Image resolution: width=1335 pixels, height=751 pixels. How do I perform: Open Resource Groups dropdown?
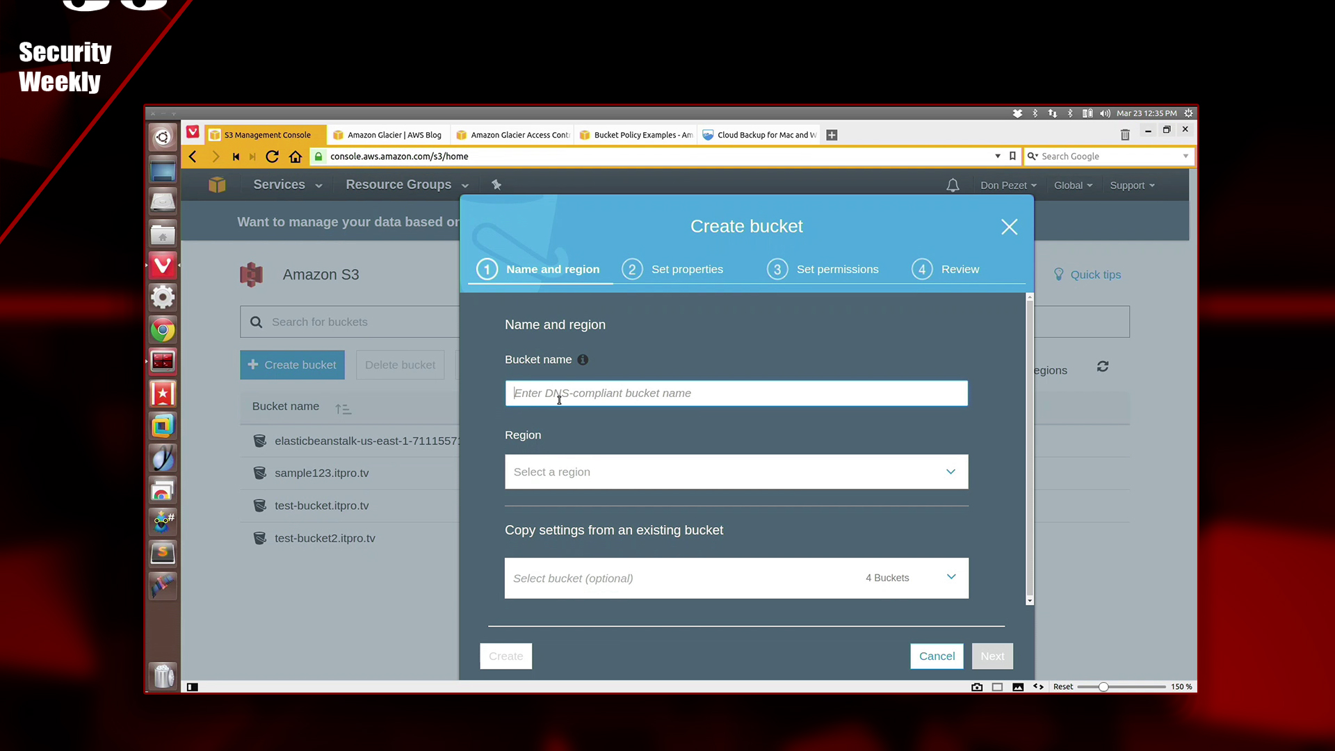407,185
